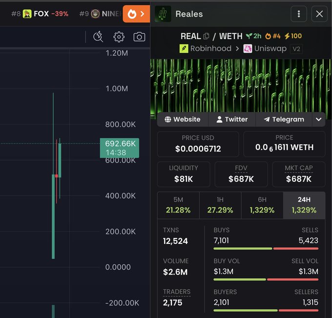Expand the orange trending flame button

pyautogui.click(x=136, y=14)
